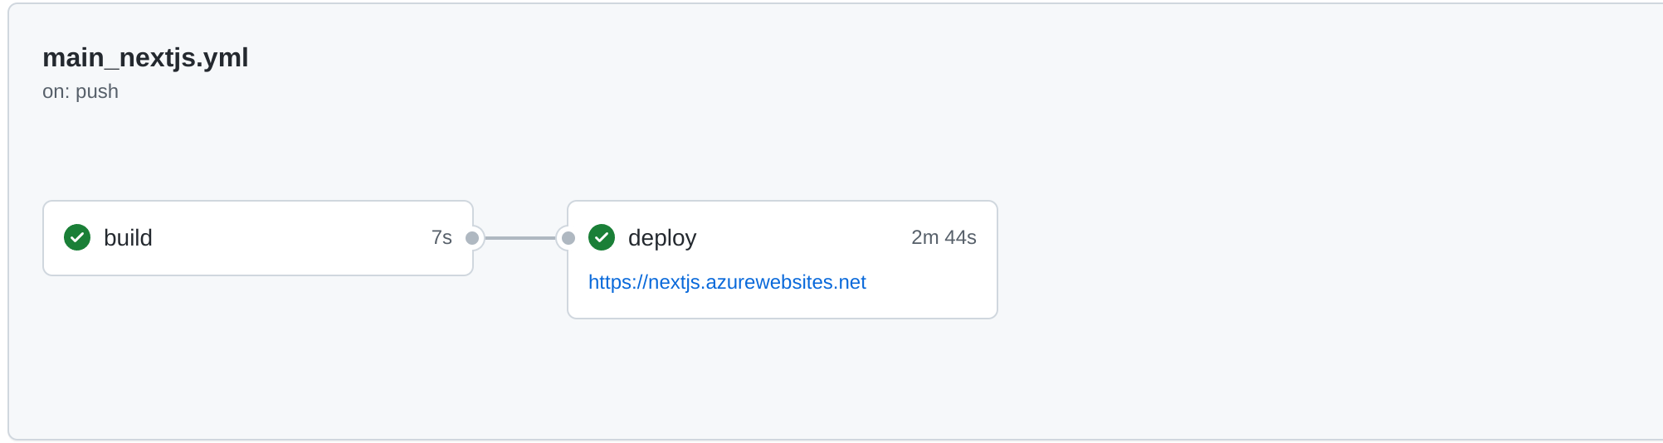
Task: Click the green success check next to build
Action: point(77,237)
